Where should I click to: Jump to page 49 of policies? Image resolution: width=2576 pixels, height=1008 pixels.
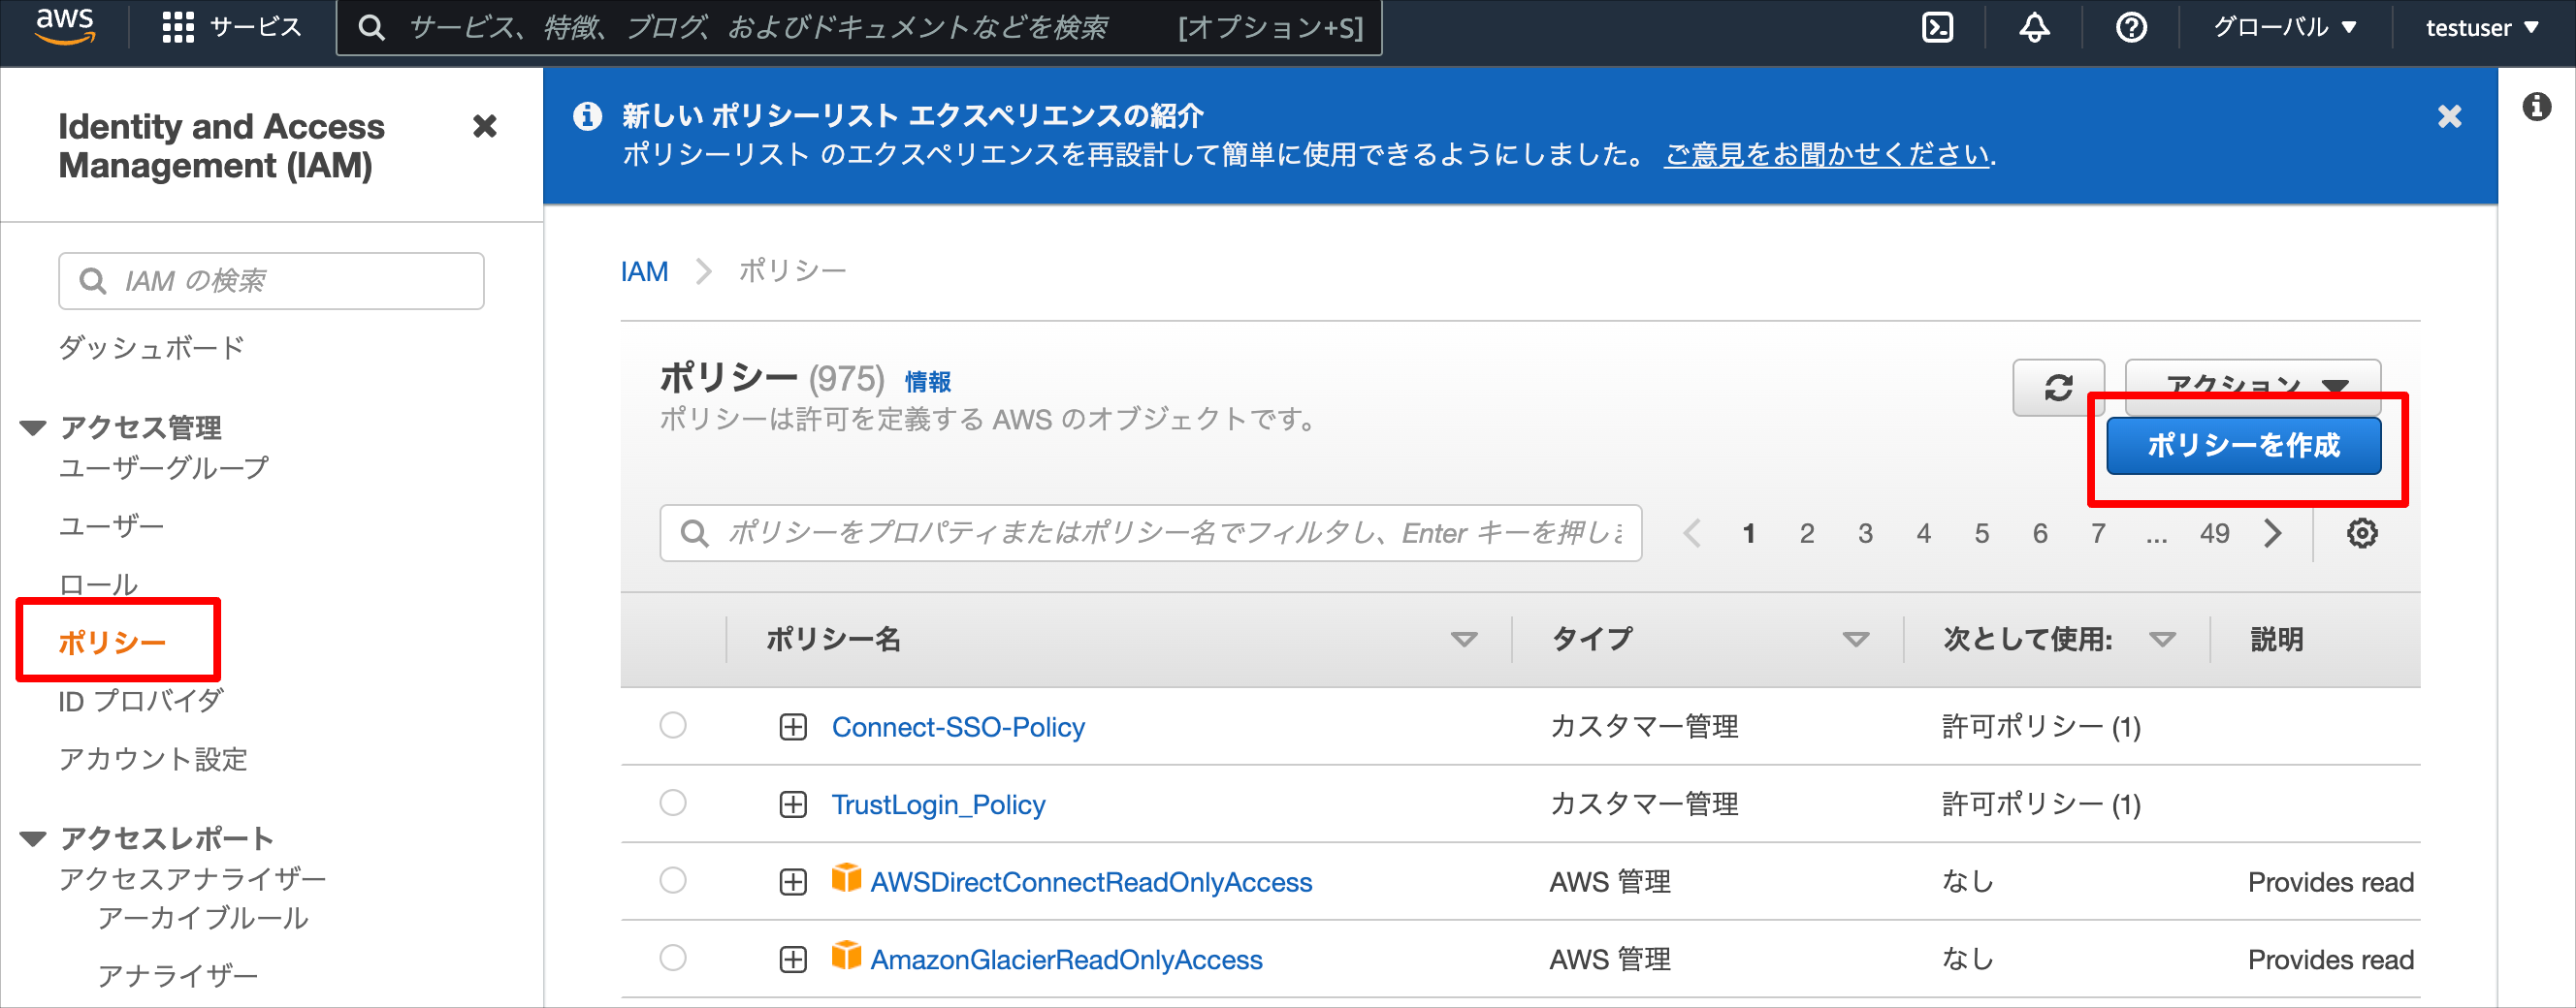[x=2214, y=533]
